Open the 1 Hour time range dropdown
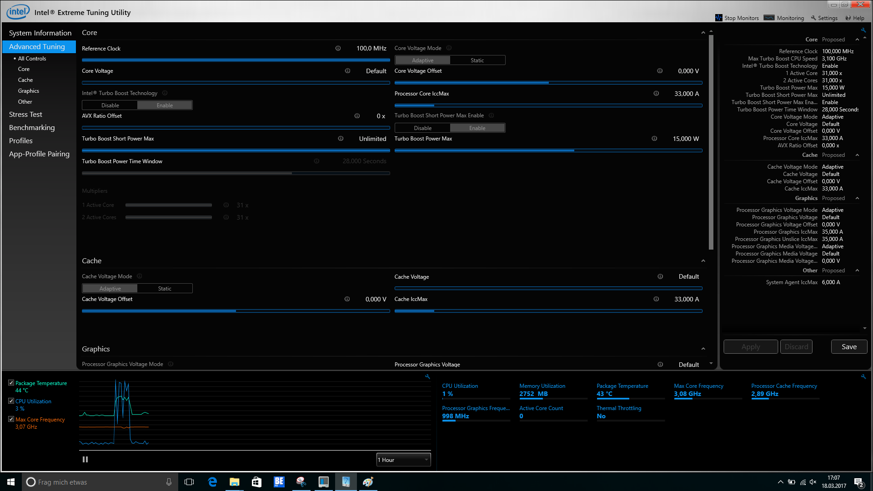 tap(403, 460)
